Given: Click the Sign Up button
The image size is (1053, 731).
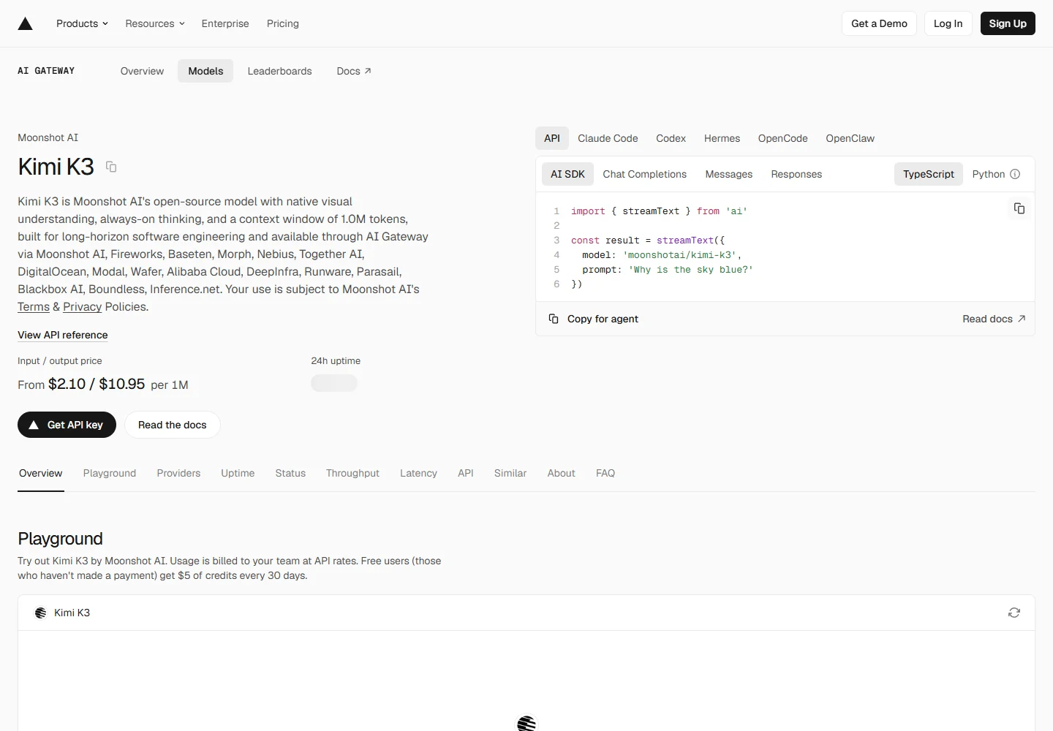Looking at the screenshot, I should point(1008,23).
